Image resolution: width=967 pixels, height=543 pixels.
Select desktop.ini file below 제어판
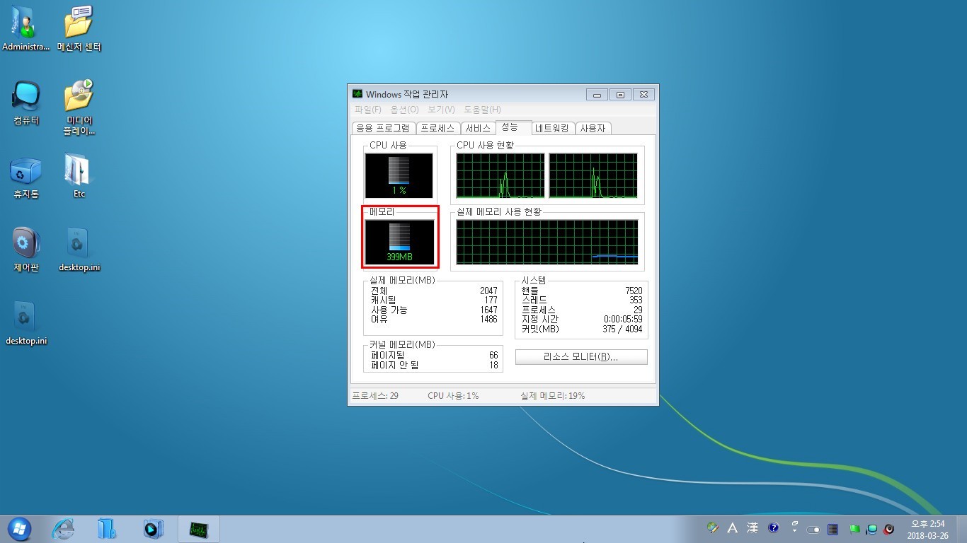[x=26, y=323]
